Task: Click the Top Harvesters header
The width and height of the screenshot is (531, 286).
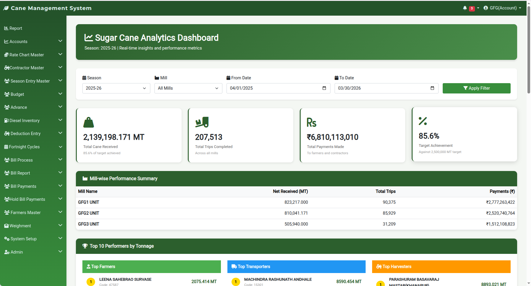Action: point(441,267)
